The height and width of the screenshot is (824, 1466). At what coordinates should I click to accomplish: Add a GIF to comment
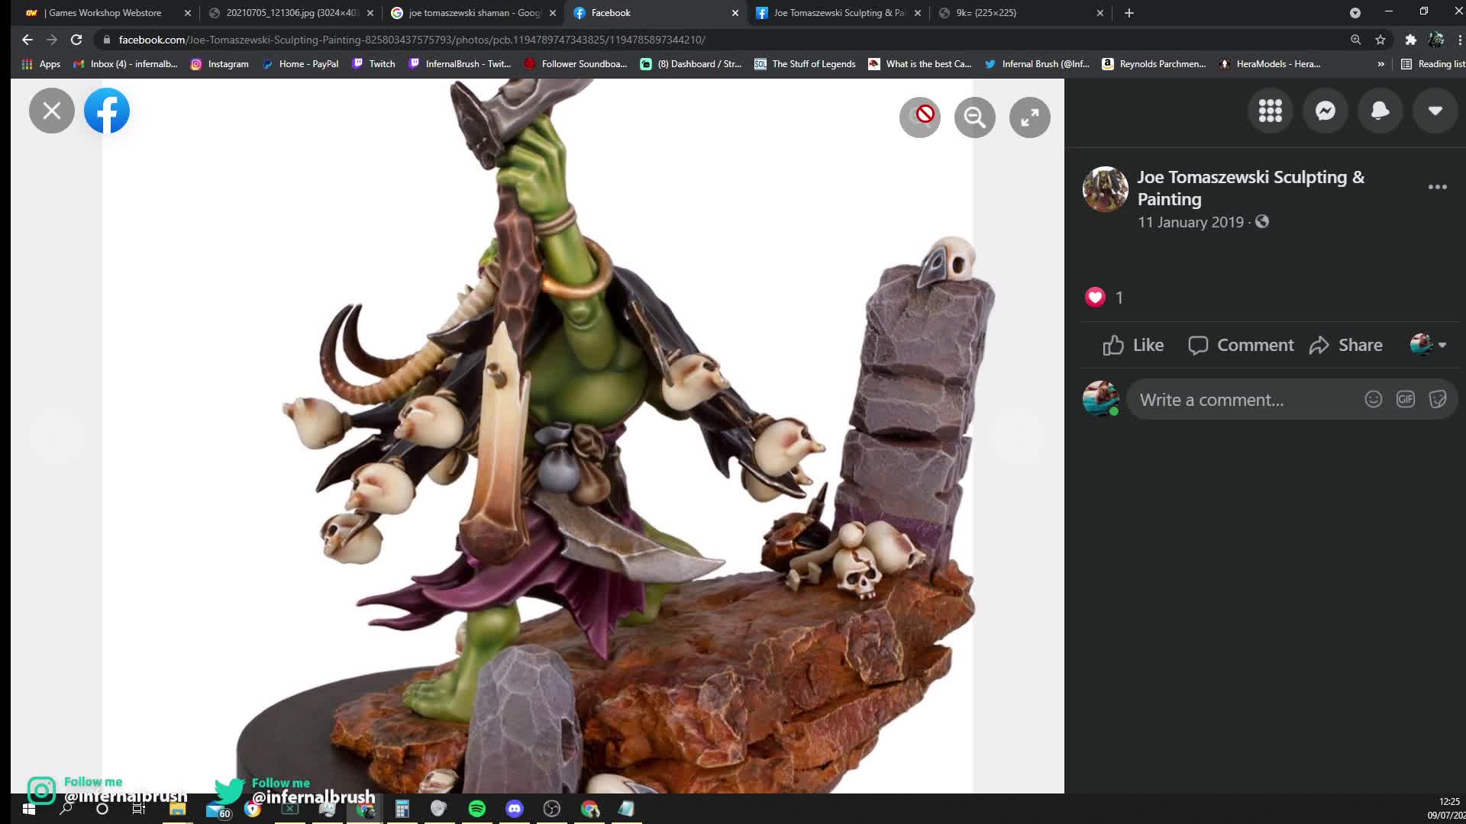(1406, 399)
